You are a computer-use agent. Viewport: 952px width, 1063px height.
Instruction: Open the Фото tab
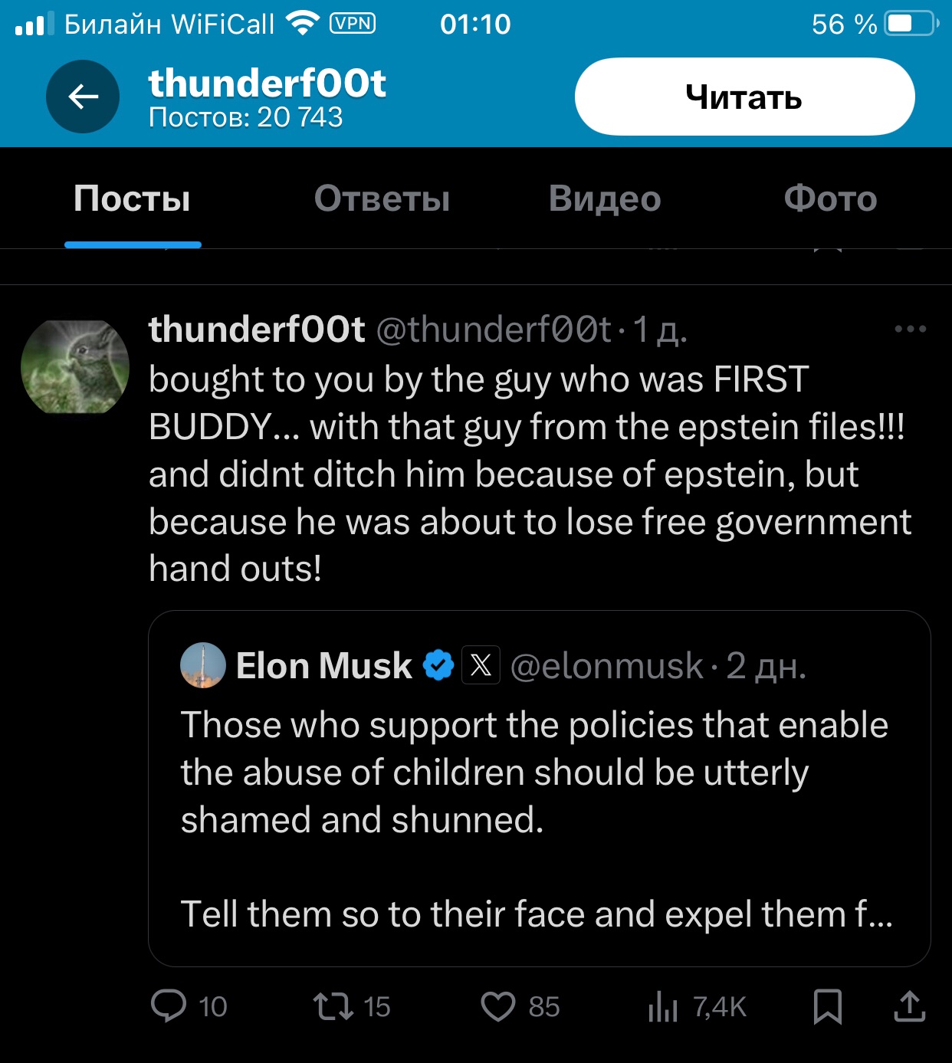pyautogui.click(x=830, y=198)
